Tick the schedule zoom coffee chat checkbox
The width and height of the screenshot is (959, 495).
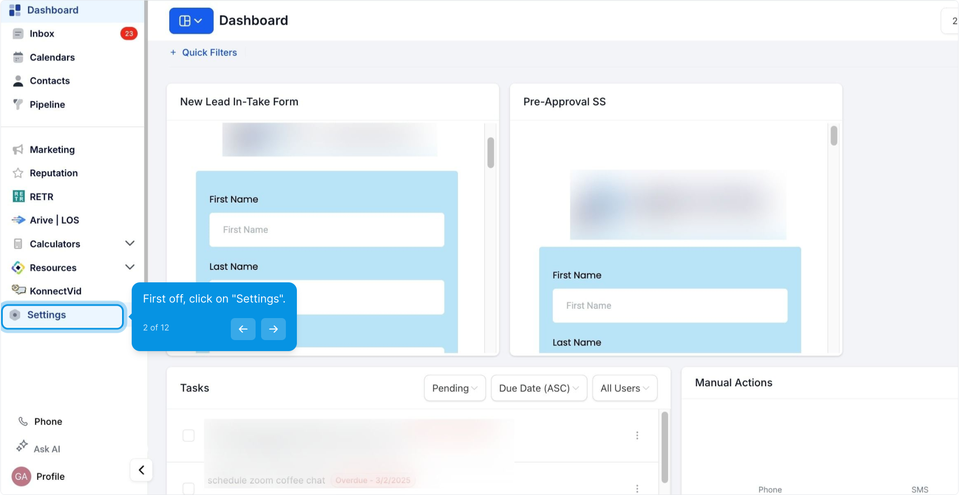(x=189, y=488)
